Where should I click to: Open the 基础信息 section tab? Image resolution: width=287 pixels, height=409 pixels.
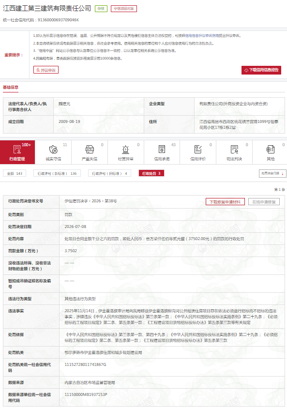pos(11,88)
